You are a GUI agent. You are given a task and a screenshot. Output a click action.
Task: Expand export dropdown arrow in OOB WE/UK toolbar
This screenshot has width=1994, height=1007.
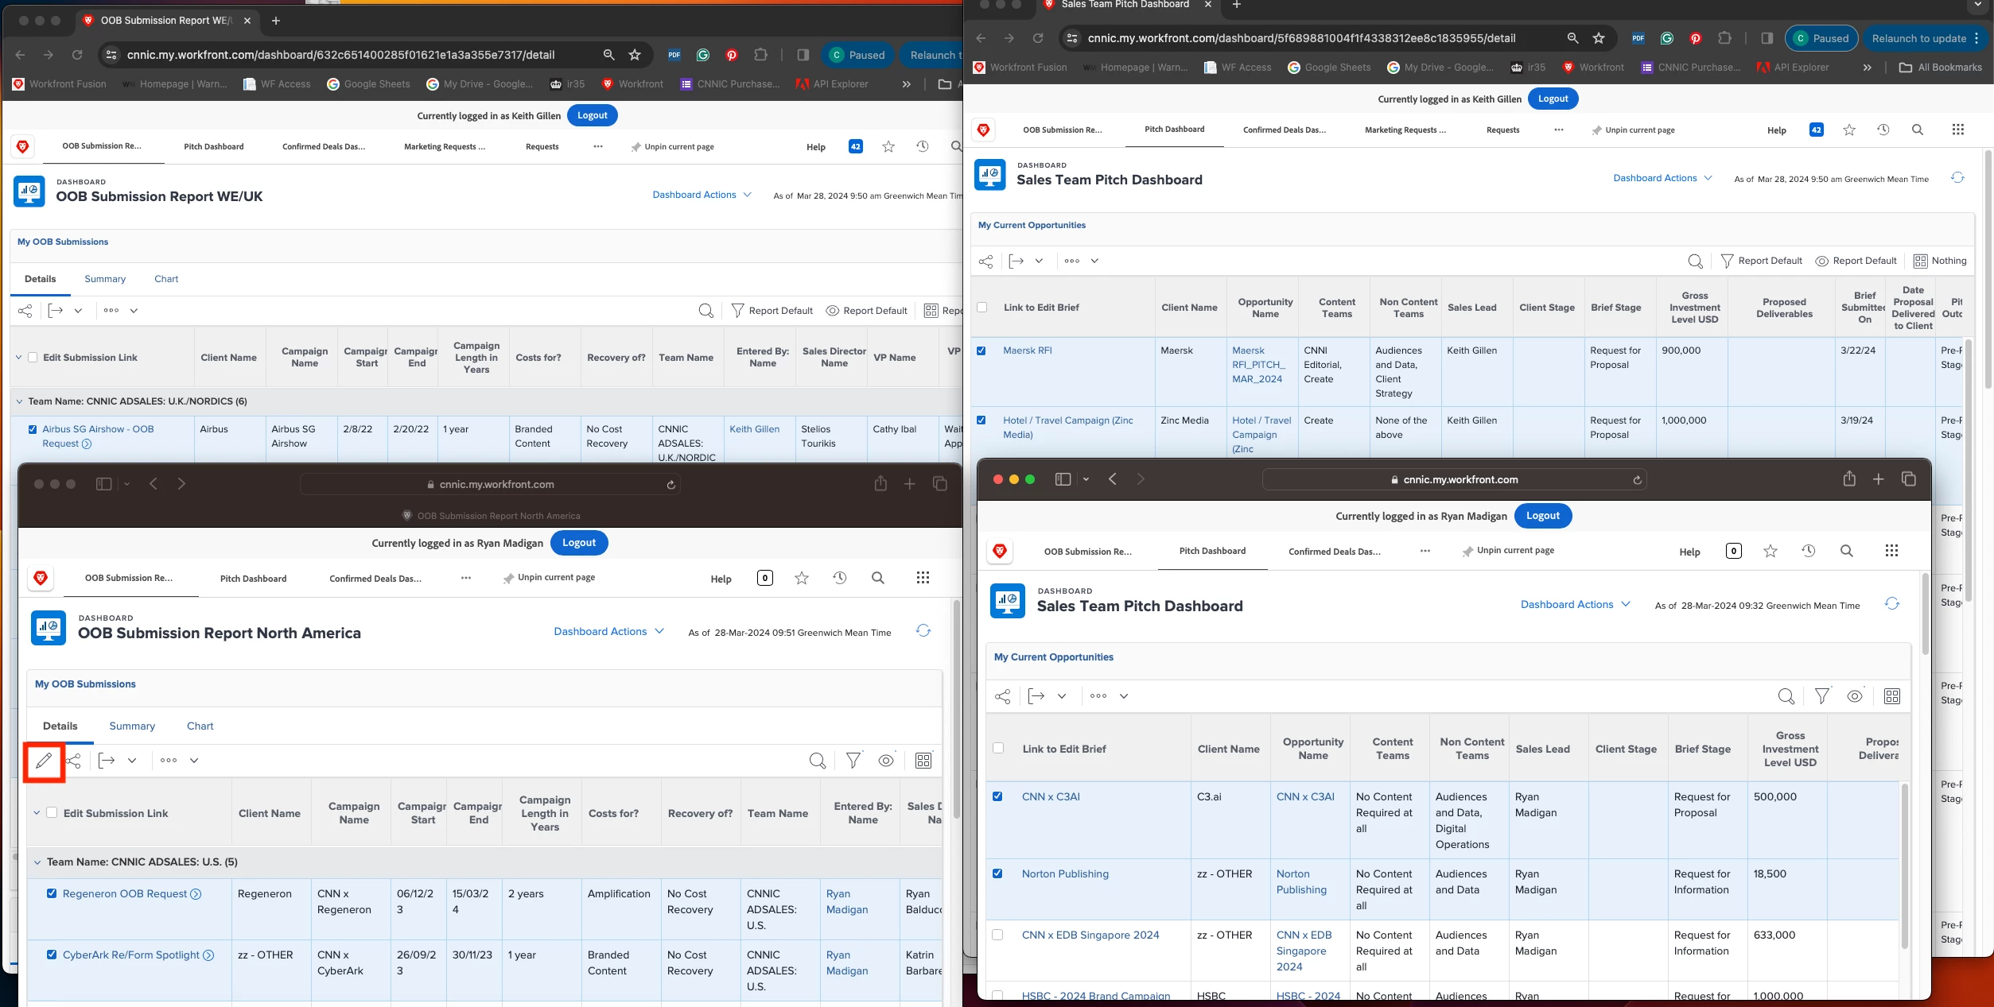click(78, 311)
